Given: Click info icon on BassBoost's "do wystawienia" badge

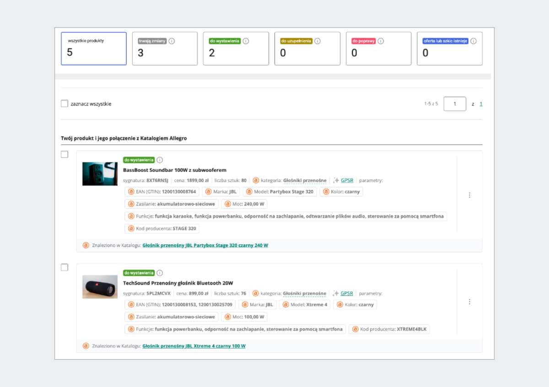Looking at the screenshot, I should click(x=159, y=160).
